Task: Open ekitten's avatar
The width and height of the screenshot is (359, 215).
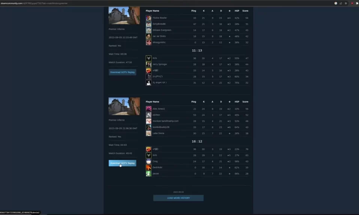Action: coord(149,115)
